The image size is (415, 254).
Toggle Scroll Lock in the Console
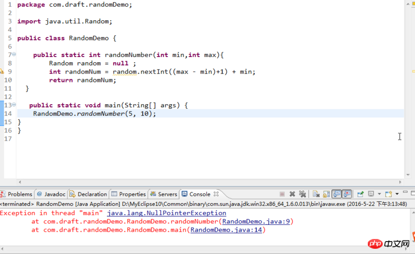pyautogui.click(x=327, y=194)
